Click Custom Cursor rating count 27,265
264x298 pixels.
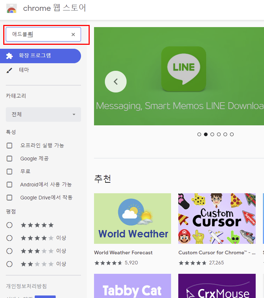[x=216, y=263]
